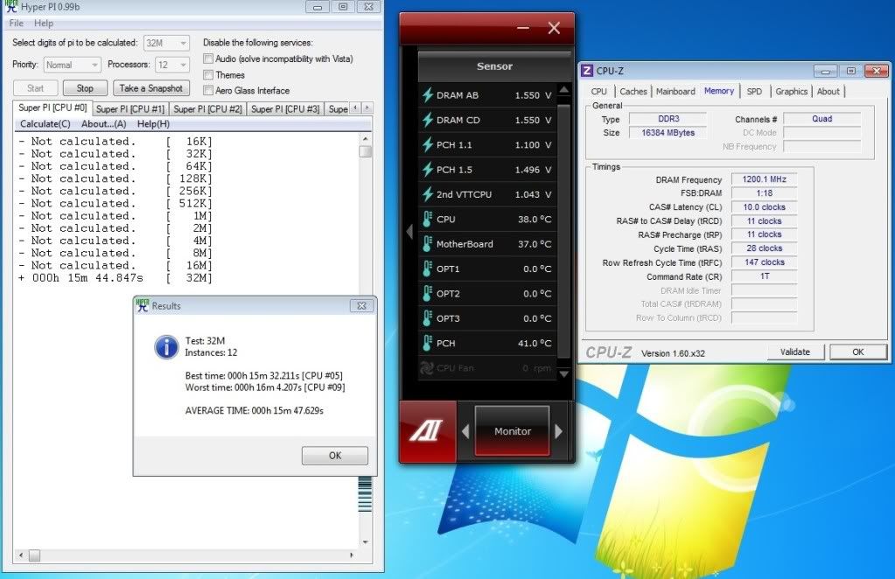
Task: Open the Processors 12 dropdown
Action: (x=171, y=65)
